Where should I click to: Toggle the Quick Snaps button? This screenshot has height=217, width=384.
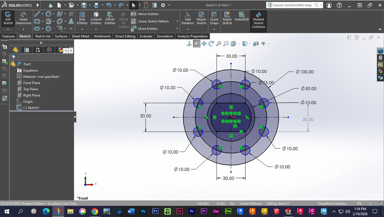point(214,18)
